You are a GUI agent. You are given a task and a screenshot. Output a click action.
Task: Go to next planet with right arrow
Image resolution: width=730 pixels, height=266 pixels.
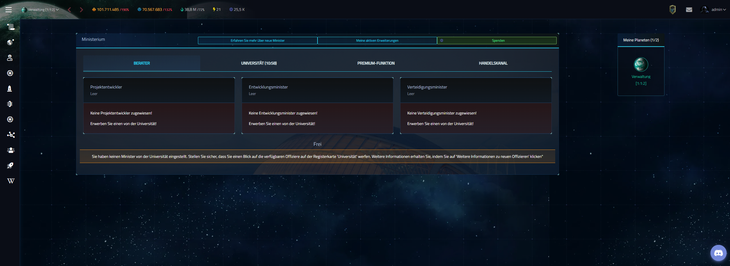coord(82,10)
